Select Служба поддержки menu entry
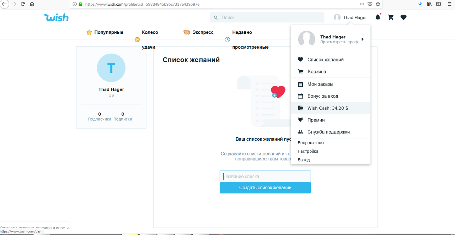The image size is (455, 235). [x=331, y=132]
